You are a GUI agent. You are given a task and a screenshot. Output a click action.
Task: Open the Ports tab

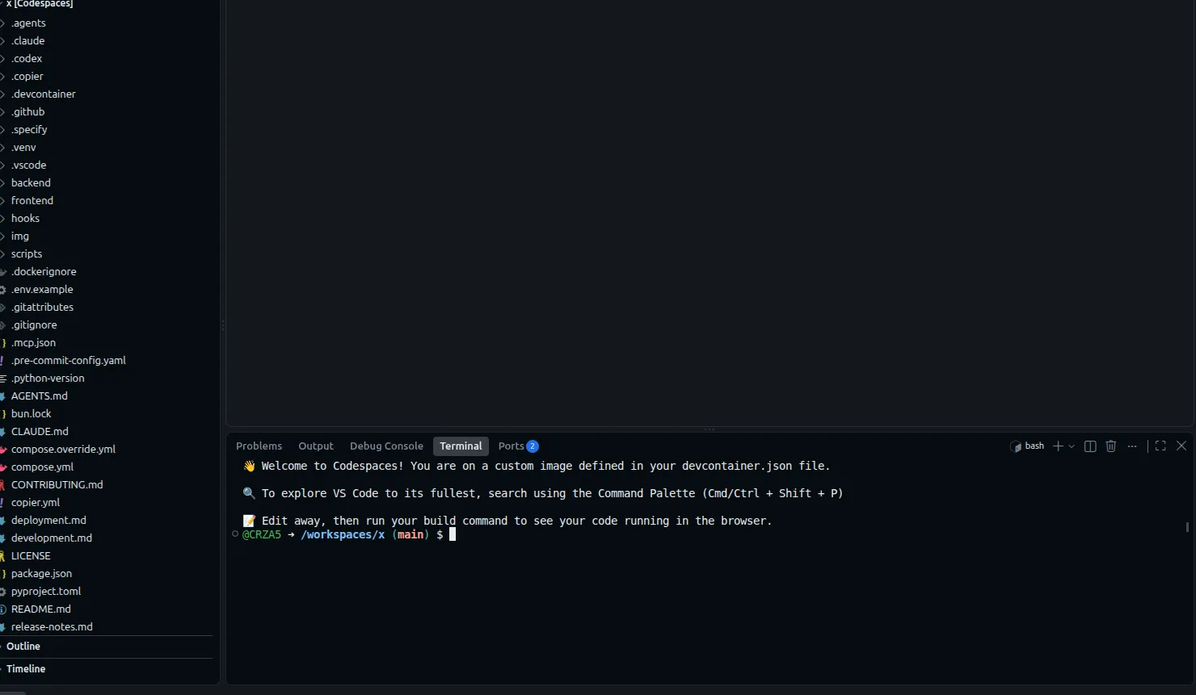tap(518, 446)
